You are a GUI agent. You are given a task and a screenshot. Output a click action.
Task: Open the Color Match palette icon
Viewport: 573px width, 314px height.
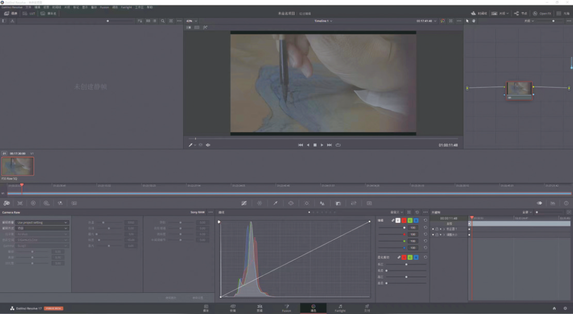(20, 203)
